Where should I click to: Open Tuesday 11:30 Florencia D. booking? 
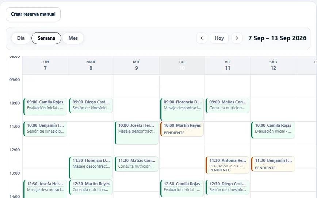click(x=91, y=168)
